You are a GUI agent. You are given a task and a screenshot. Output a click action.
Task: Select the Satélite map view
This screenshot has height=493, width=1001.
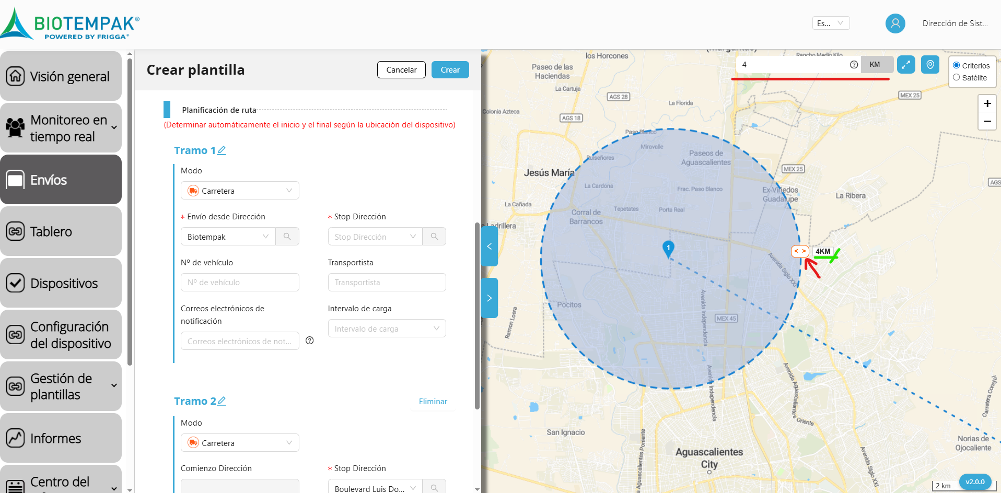(957, 77)
